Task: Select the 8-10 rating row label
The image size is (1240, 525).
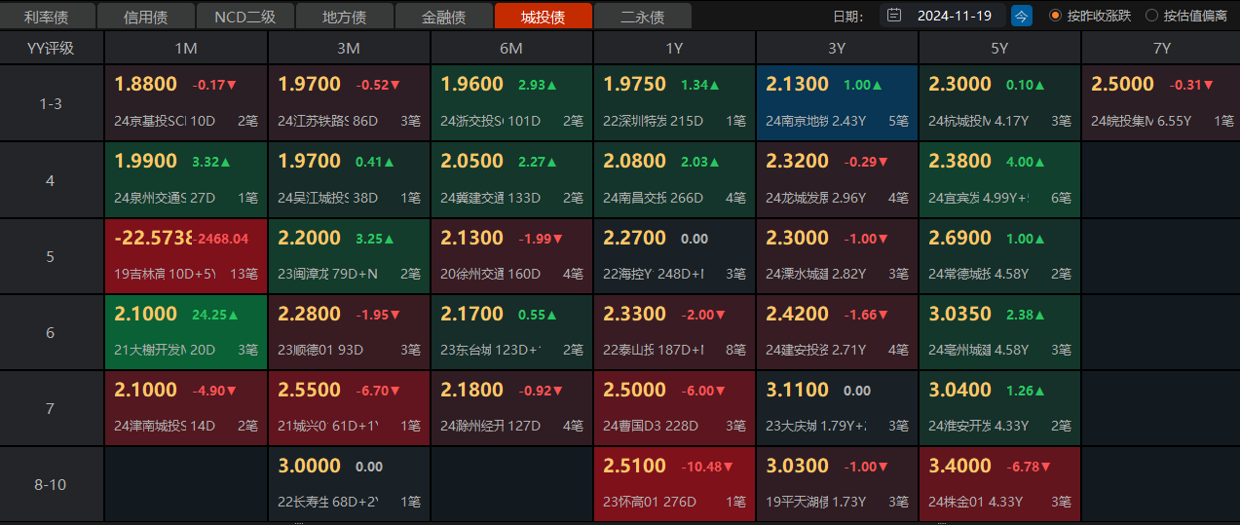Action: tap(51, 484)
